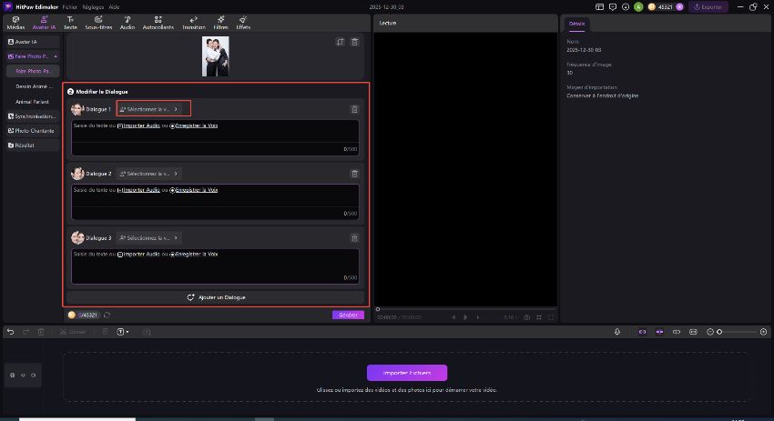Open voice selector dropdown for Dialogue 2
Viewport: 774px width, 421px height.
point(149,173)
